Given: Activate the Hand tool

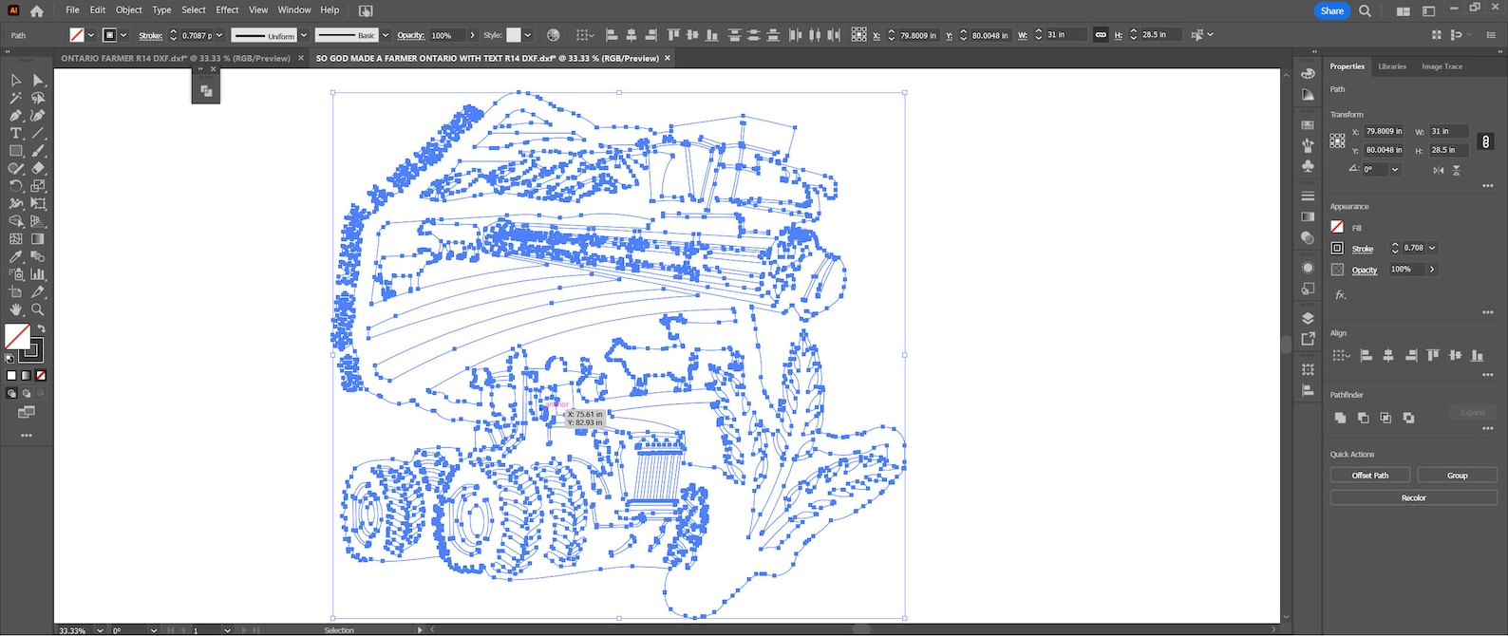Looking at the screenshot, I should tap(15, 309).
